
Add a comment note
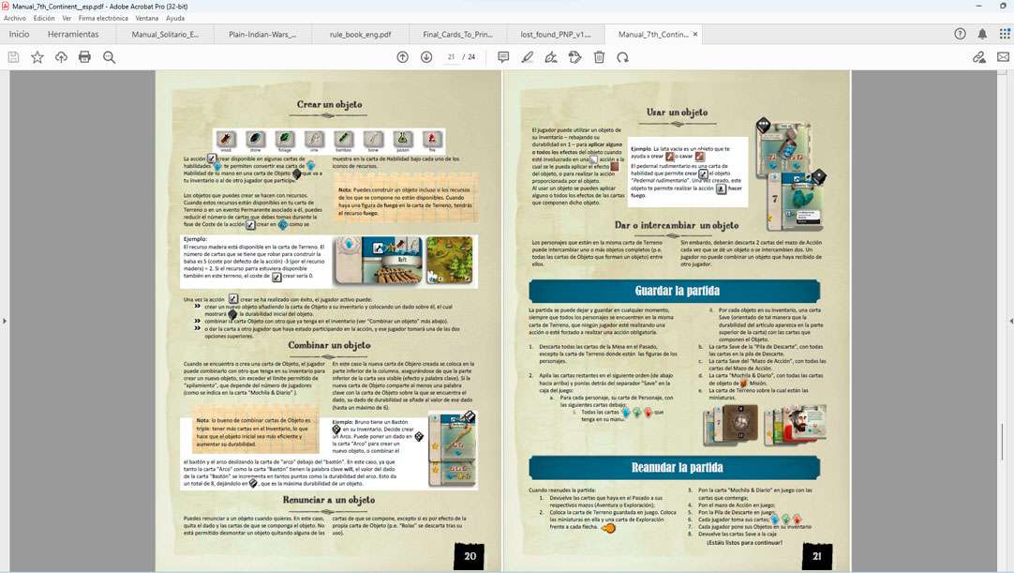click(x=503, y=57)
